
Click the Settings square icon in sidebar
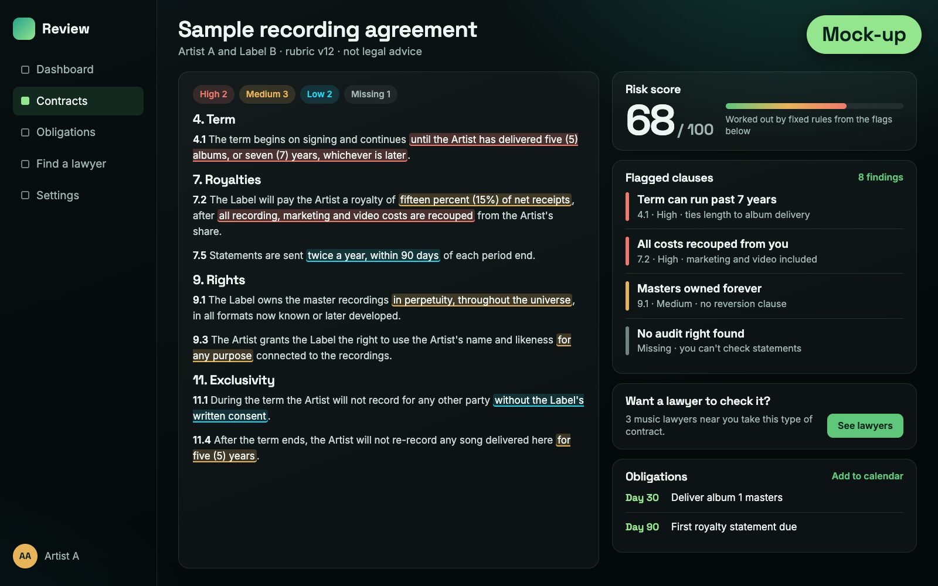[25, 195]
